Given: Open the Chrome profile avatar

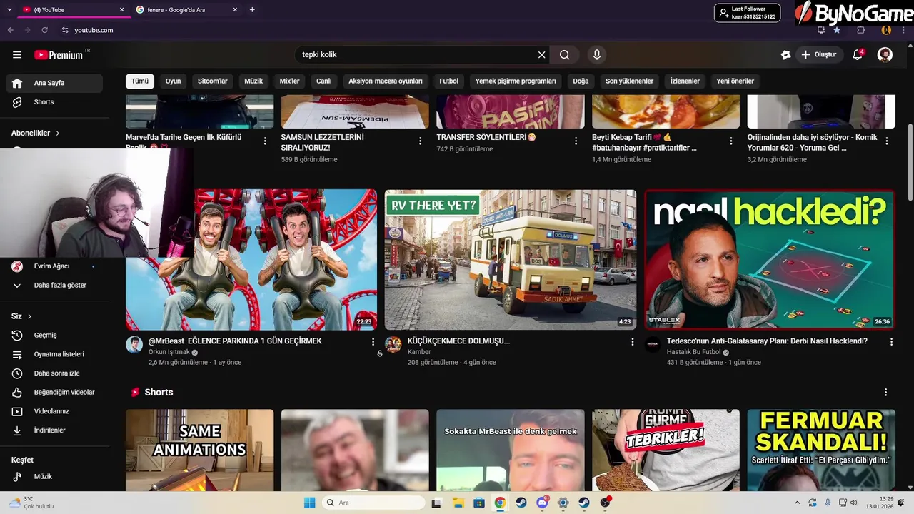Looking at the screenshot, I should (886, 30).
